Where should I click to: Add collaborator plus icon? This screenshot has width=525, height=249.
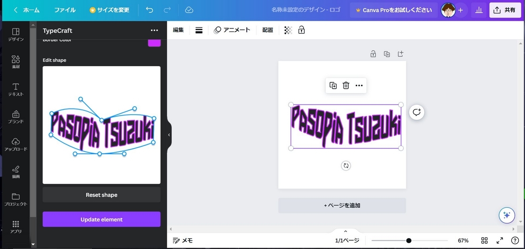tap(461, 10)
